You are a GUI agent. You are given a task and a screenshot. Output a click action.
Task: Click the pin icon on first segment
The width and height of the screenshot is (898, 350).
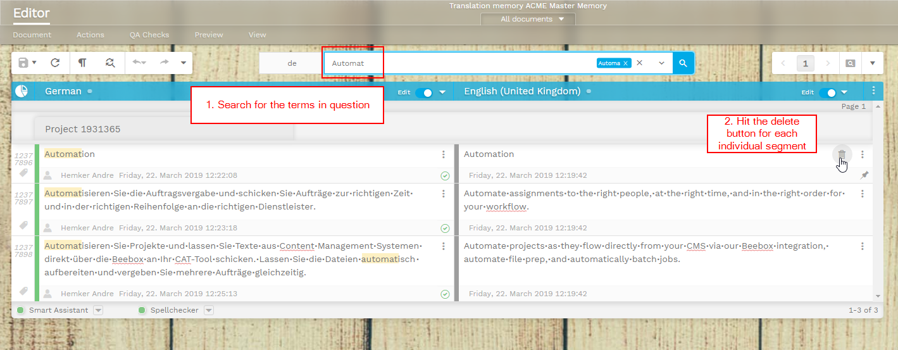point(864,175)
